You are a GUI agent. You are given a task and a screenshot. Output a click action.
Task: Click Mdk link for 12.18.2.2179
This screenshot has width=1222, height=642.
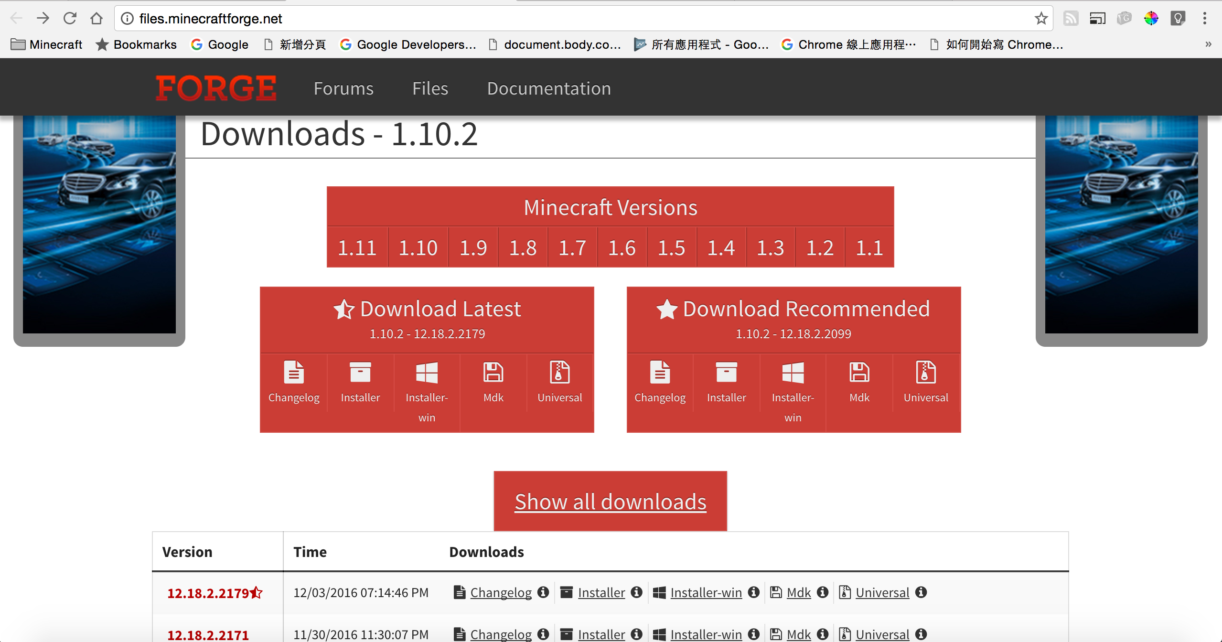[799, 592]
